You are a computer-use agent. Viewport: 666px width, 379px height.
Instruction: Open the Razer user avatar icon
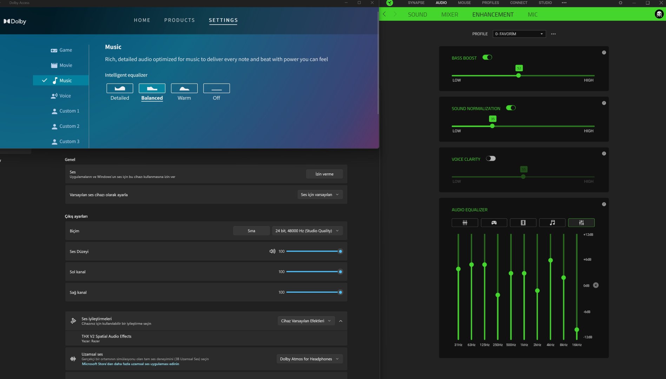pos(659,14)
